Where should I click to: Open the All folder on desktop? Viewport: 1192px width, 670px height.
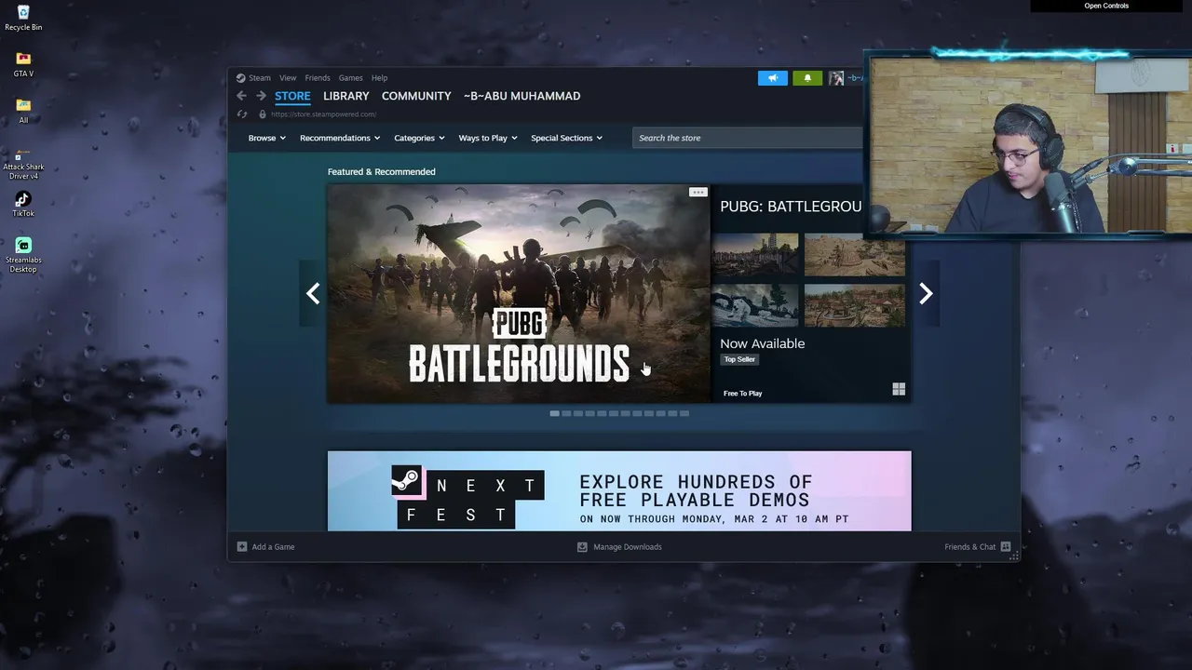[x=23, y=111]
